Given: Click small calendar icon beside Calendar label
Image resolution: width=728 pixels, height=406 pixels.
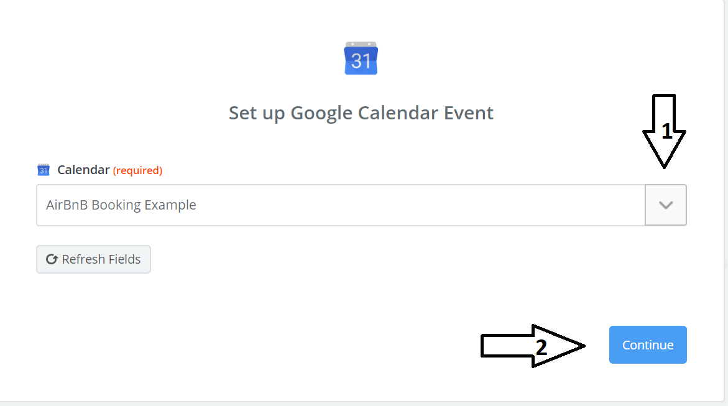Looking at the screenshot, I should 44,170.
